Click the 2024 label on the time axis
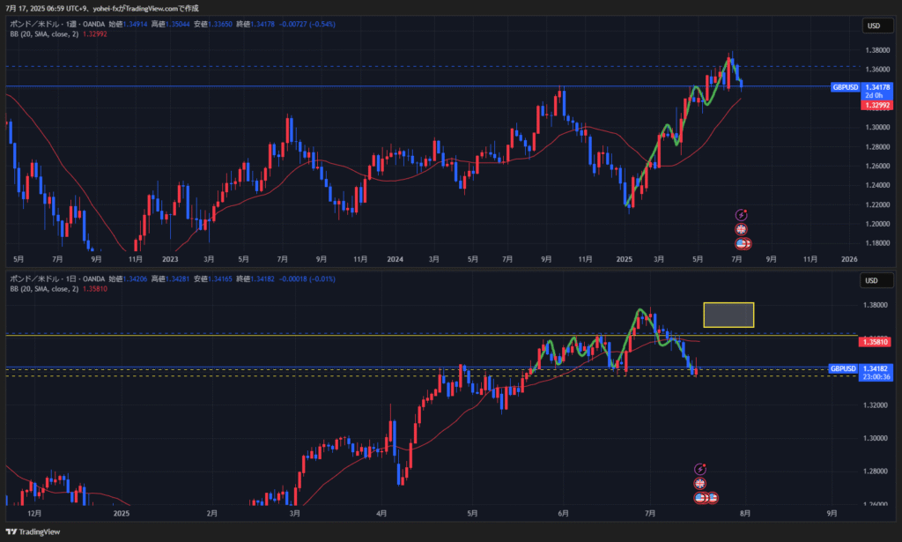The width and height of the screenshot is (902, 542). click(x=396, y=259)
